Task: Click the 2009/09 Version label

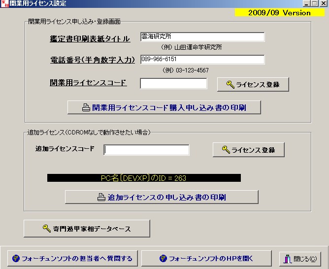Action: tap(279, 13)
